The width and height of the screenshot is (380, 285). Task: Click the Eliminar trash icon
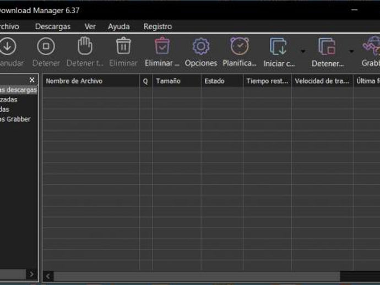pyautogui.click(x=123, y=46)
